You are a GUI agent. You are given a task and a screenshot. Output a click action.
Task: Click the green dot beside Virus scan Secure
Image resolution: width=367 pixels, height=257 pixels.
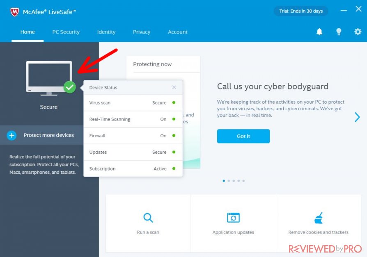tap(174, 102)
